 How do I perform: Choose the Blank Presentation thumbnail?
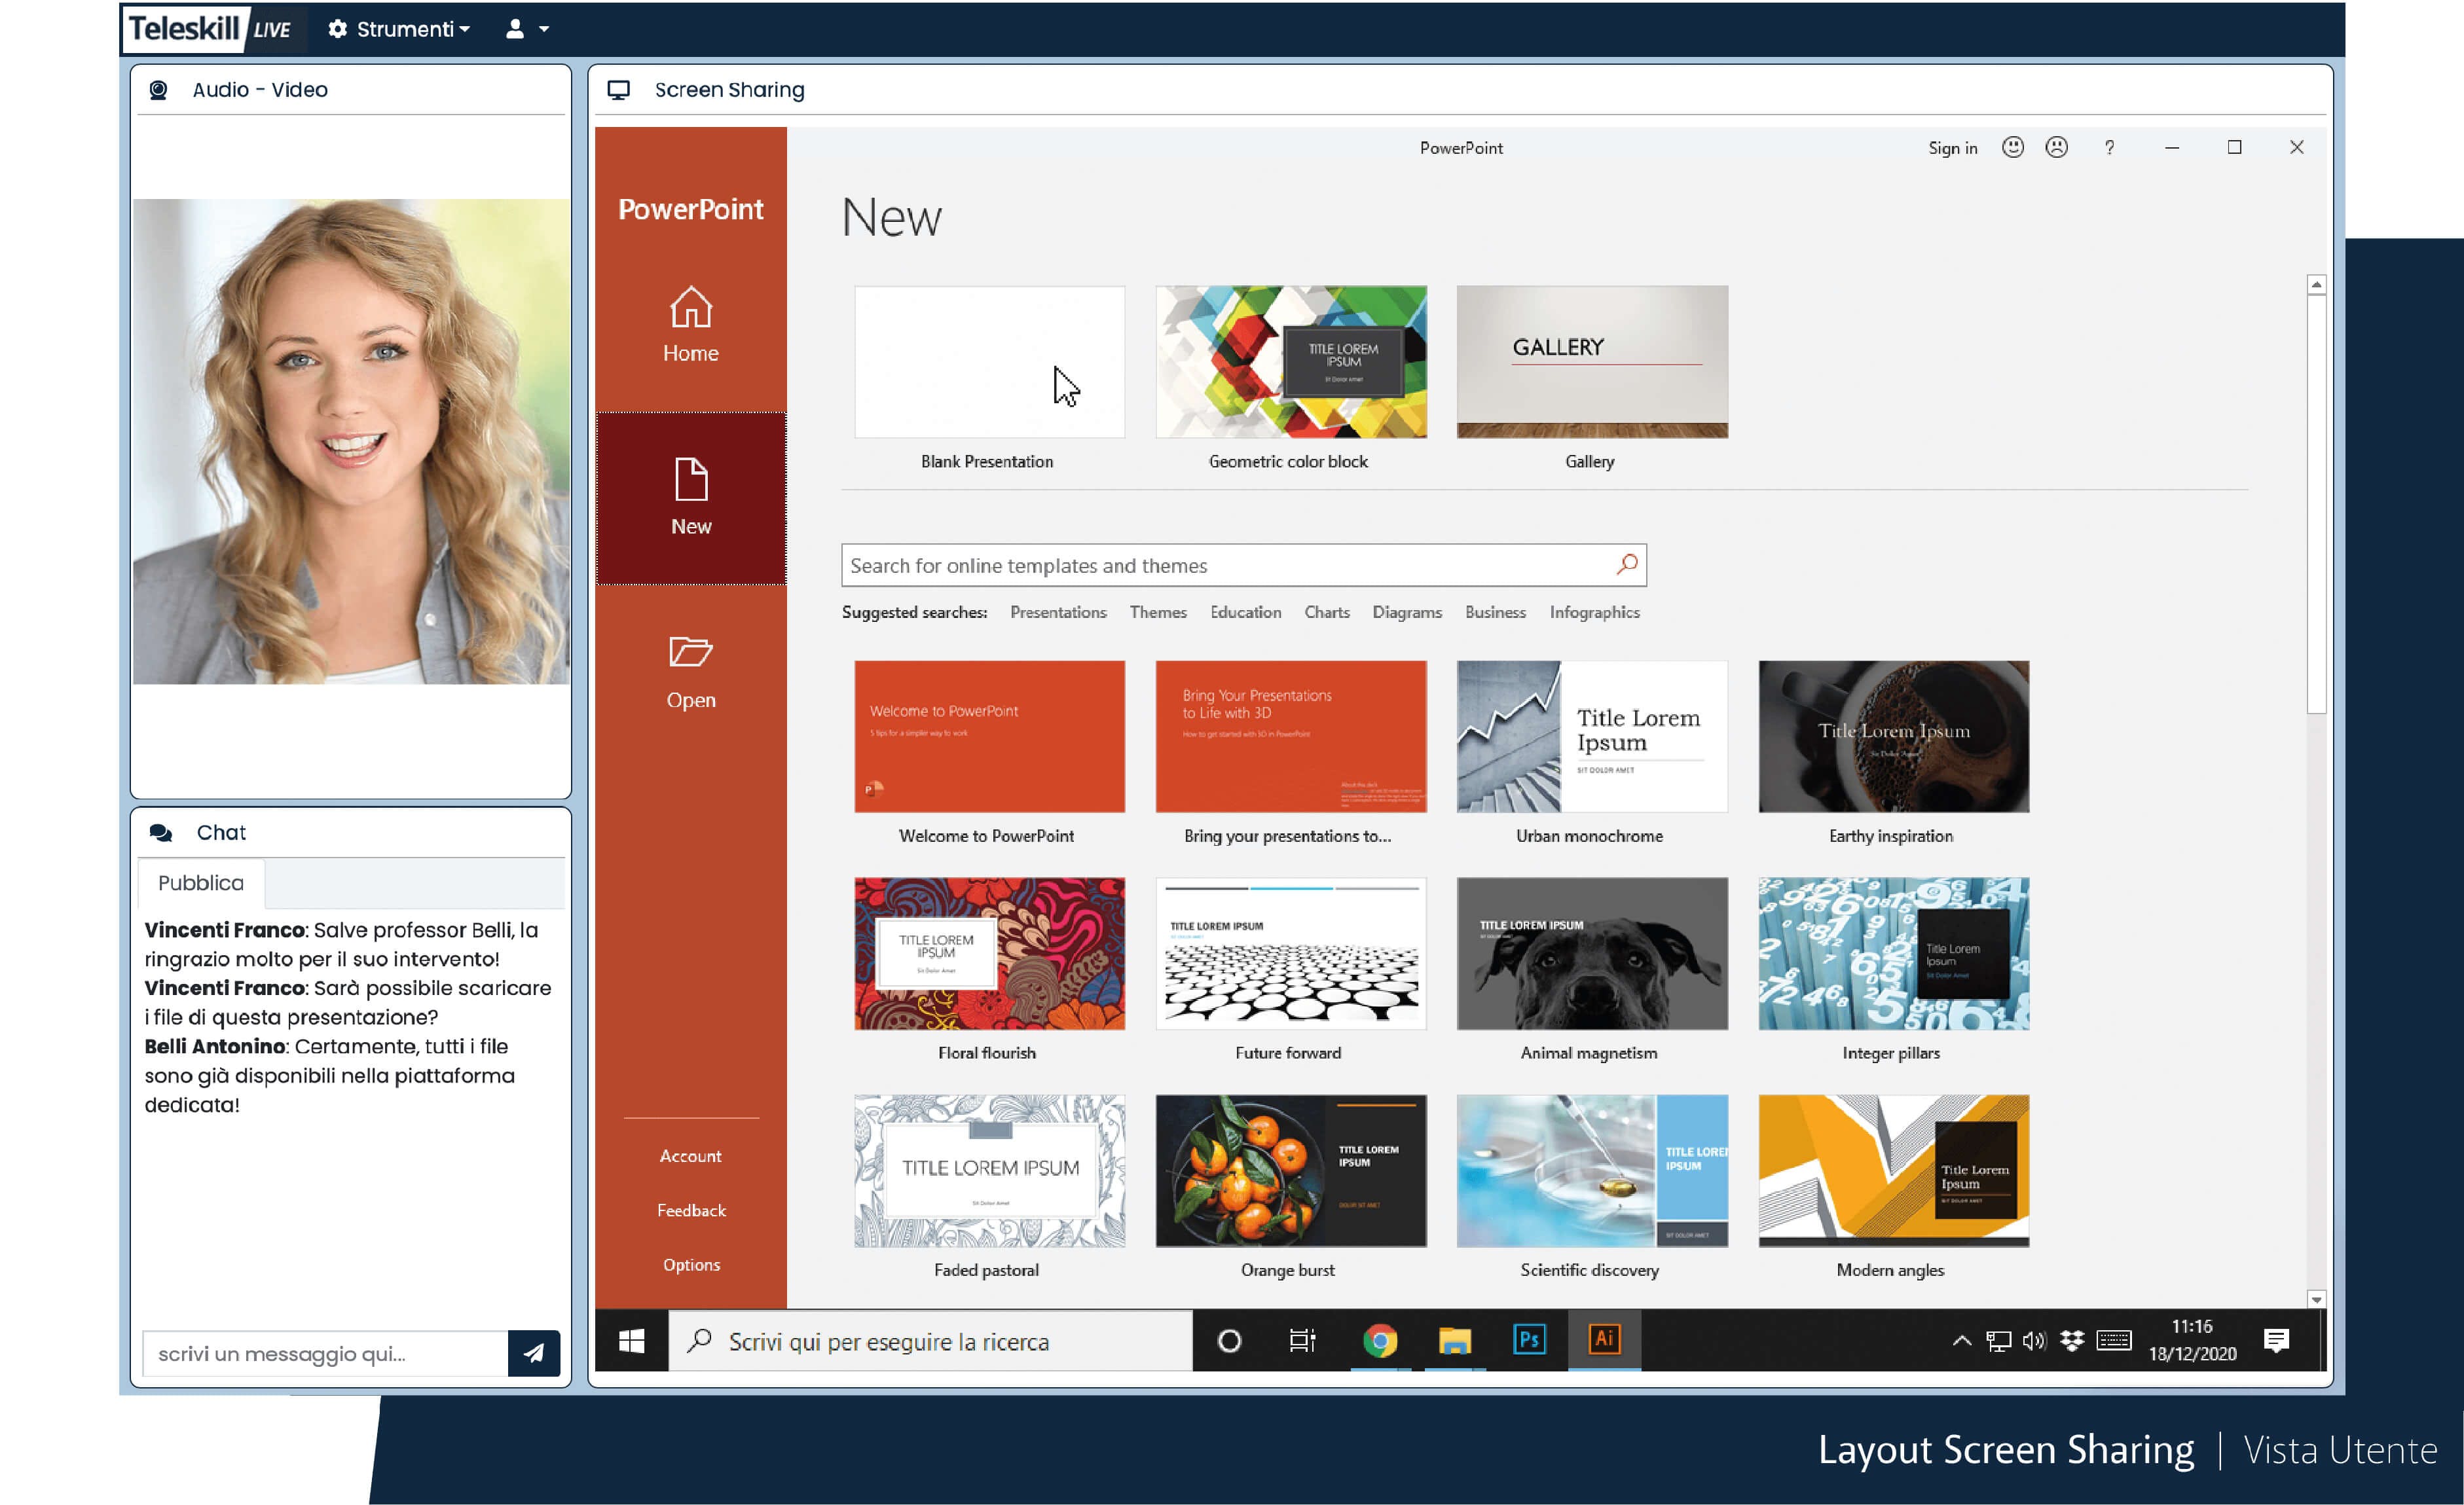point(989,362)
